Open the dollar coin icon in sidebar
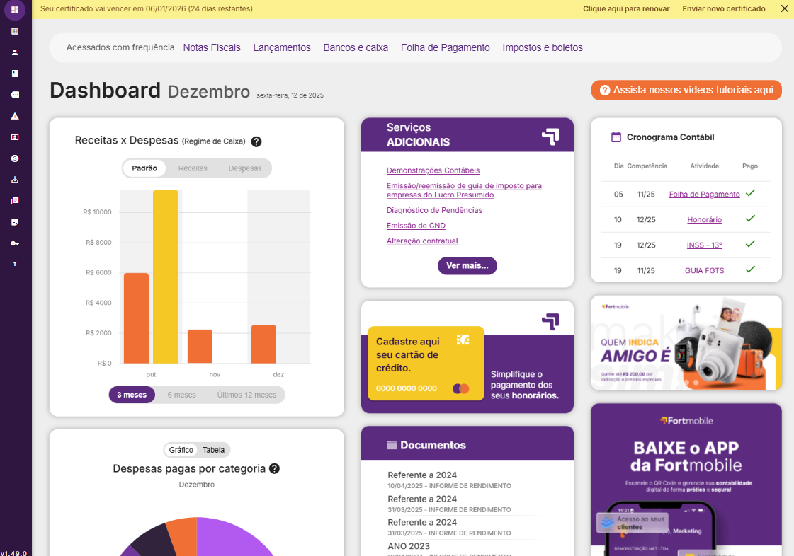 (x=15, y=158)
